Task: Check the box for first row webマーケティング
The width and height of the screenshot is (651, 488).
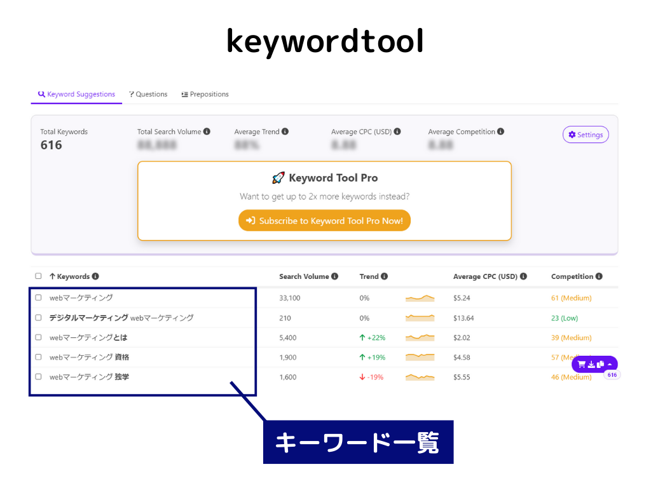Action: [x=38, y=297]
